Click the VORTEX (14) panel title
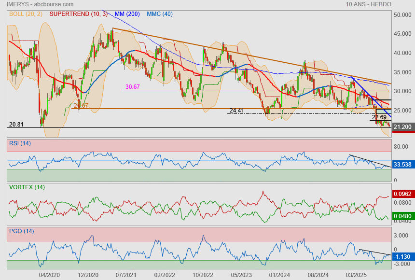Viewport: 415px width, 280px height. [x=27, y=187]
